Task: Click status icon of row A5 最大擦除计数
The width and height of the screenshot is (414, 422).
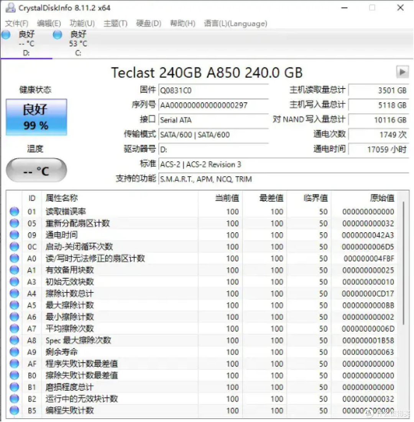Action: tap(14, 305)
